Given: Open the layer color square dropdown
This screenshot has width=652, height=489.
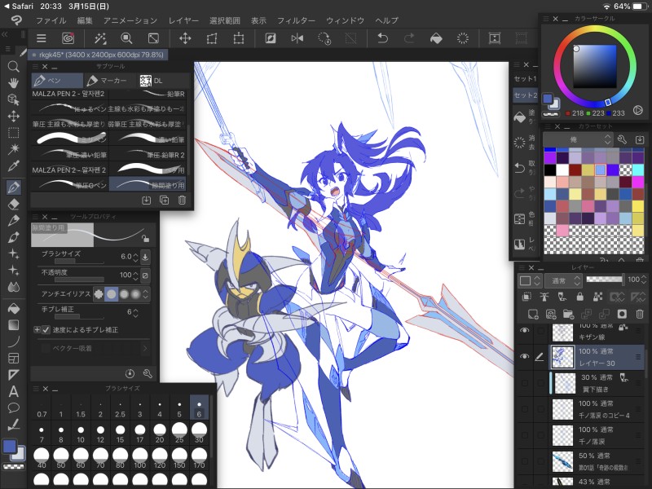Looking at the screenshot, I should click(529, 280).
